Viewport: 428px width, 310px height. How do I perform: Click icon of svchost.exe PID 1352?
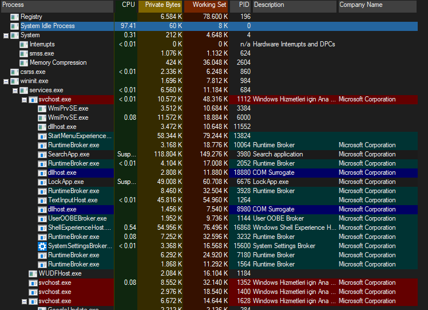click(x=33, y=282)
